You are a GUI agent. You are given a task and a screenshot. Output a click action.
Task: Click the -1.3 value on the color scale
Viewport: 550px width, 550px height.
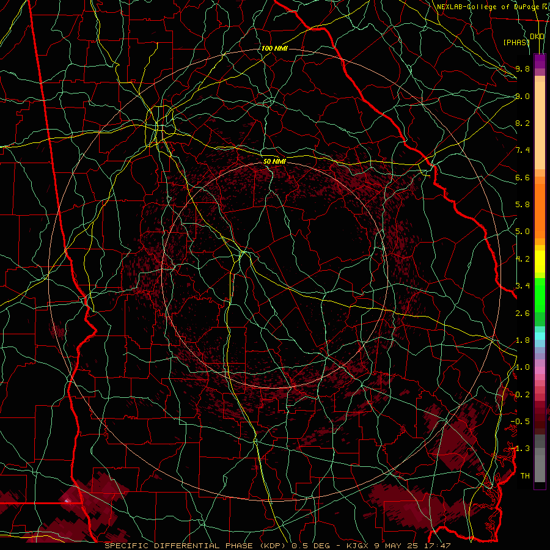(520, 449)
